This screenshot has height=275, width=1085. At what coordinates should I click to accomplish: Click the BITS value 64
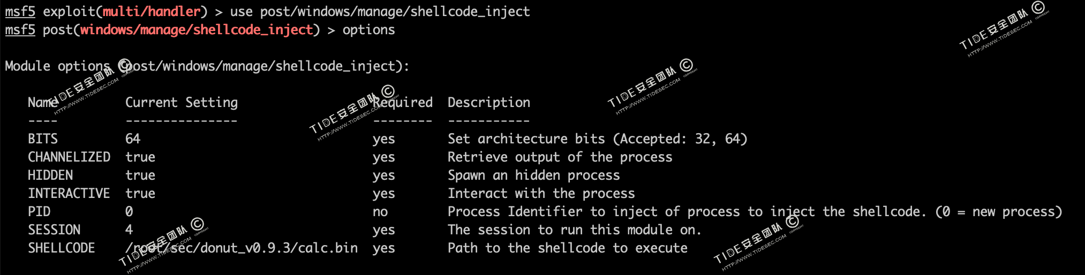pyautogui.click(x=132, y=139)
